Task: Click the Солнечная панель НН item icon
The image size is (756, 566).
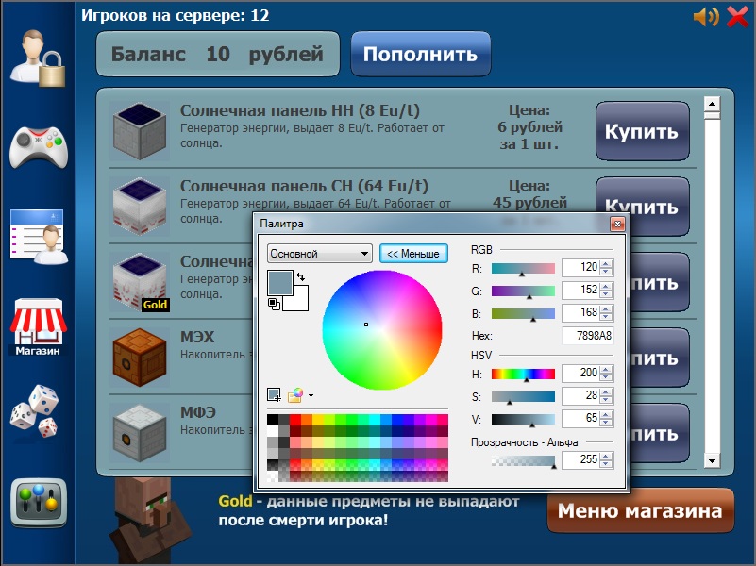Action: click(x=140, y=131)
